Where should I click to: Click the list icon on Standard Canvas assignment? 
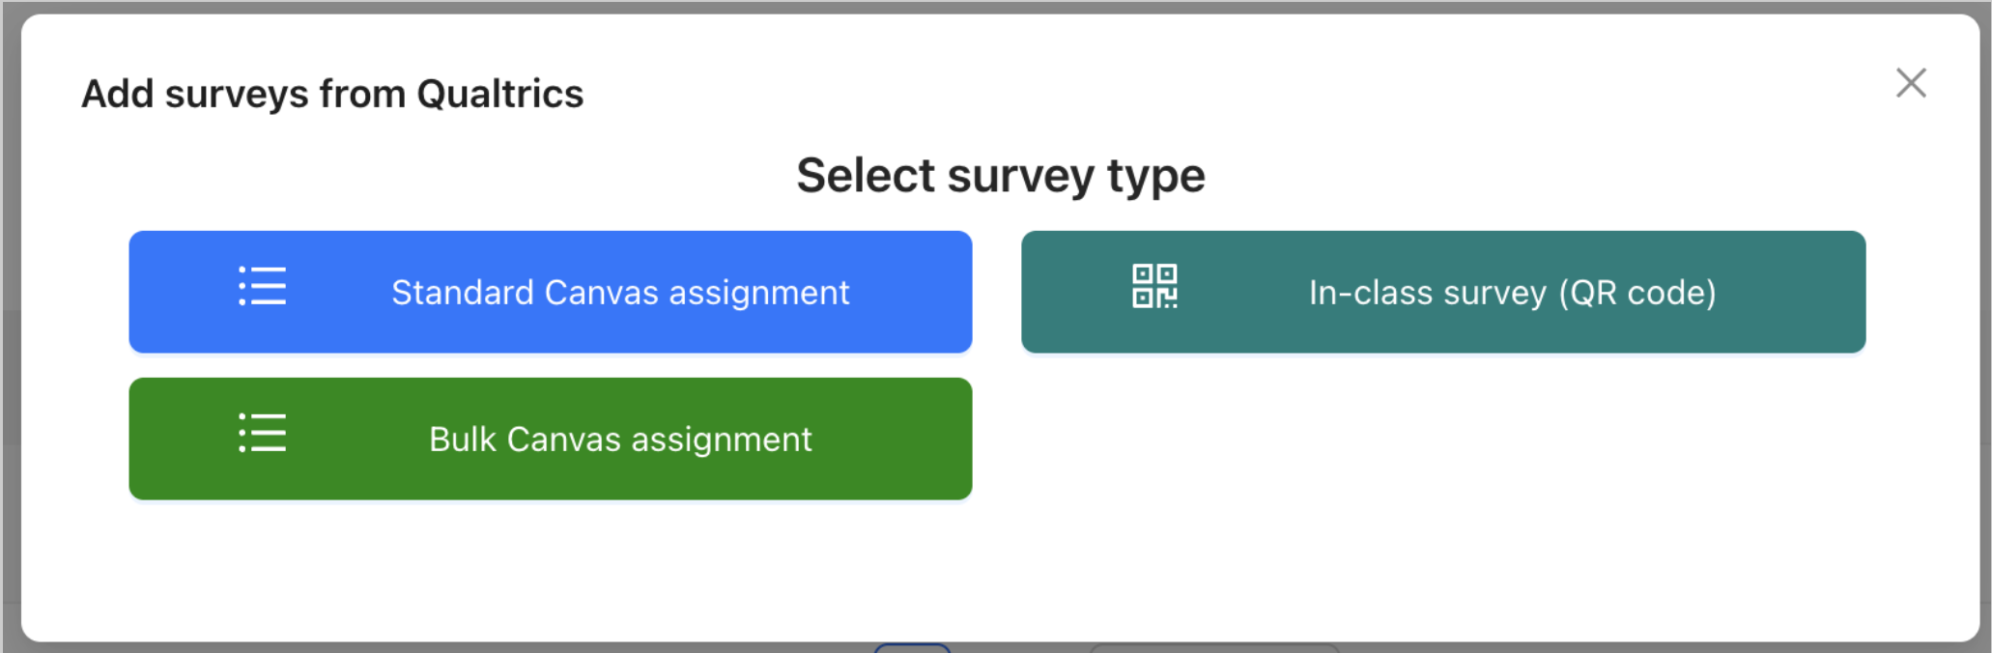[x=263, y=287]
